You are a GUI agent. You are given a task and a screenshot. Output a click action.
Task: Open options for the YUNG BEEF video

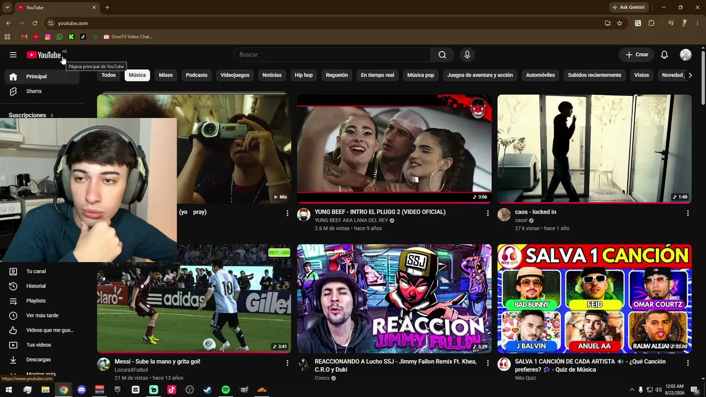point(488,213)
